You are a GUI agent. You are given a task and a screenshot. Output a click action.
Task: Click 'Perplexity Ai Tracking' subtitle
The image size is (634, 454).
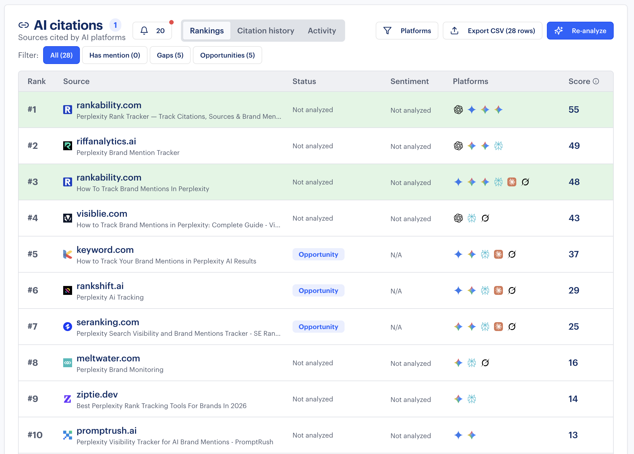(110, 297)
